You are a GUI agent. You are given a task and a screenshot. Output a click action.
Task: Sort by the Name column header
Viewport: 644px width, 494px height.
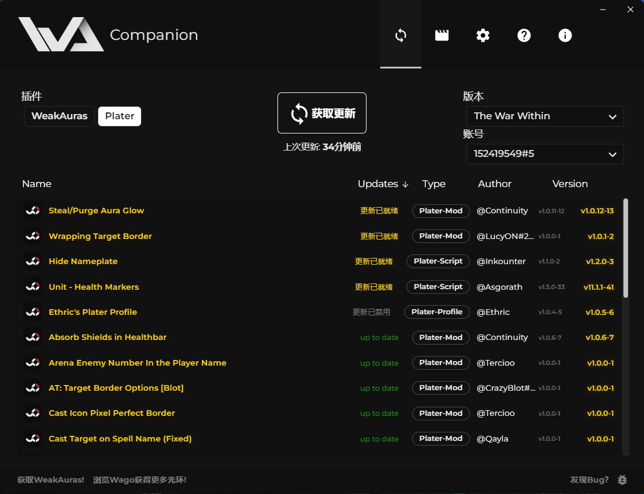(x=37, y=184)
